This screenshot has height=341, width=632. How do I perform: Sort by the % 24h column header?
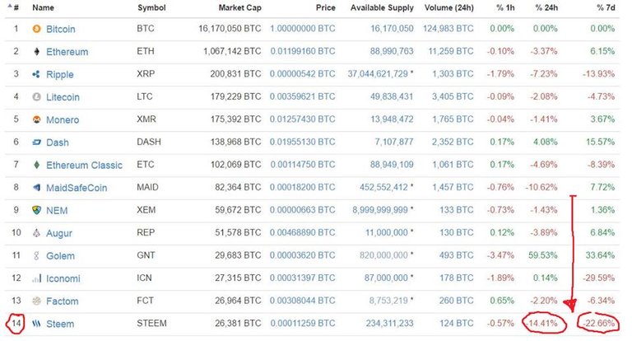(546, 7)
